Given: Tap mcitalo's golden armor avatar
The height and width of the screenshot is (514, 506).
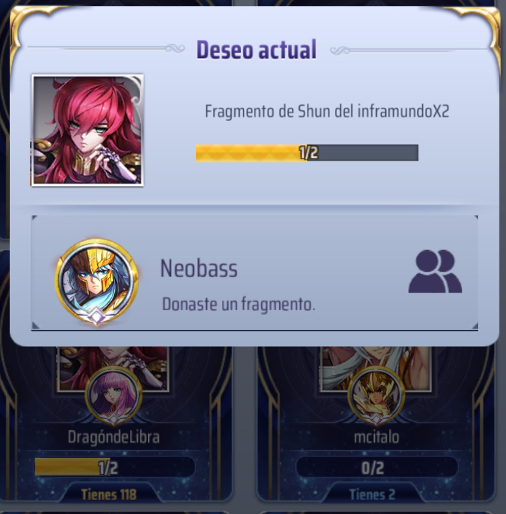Looking at the screenshot, I should click(x=376, y=396).
